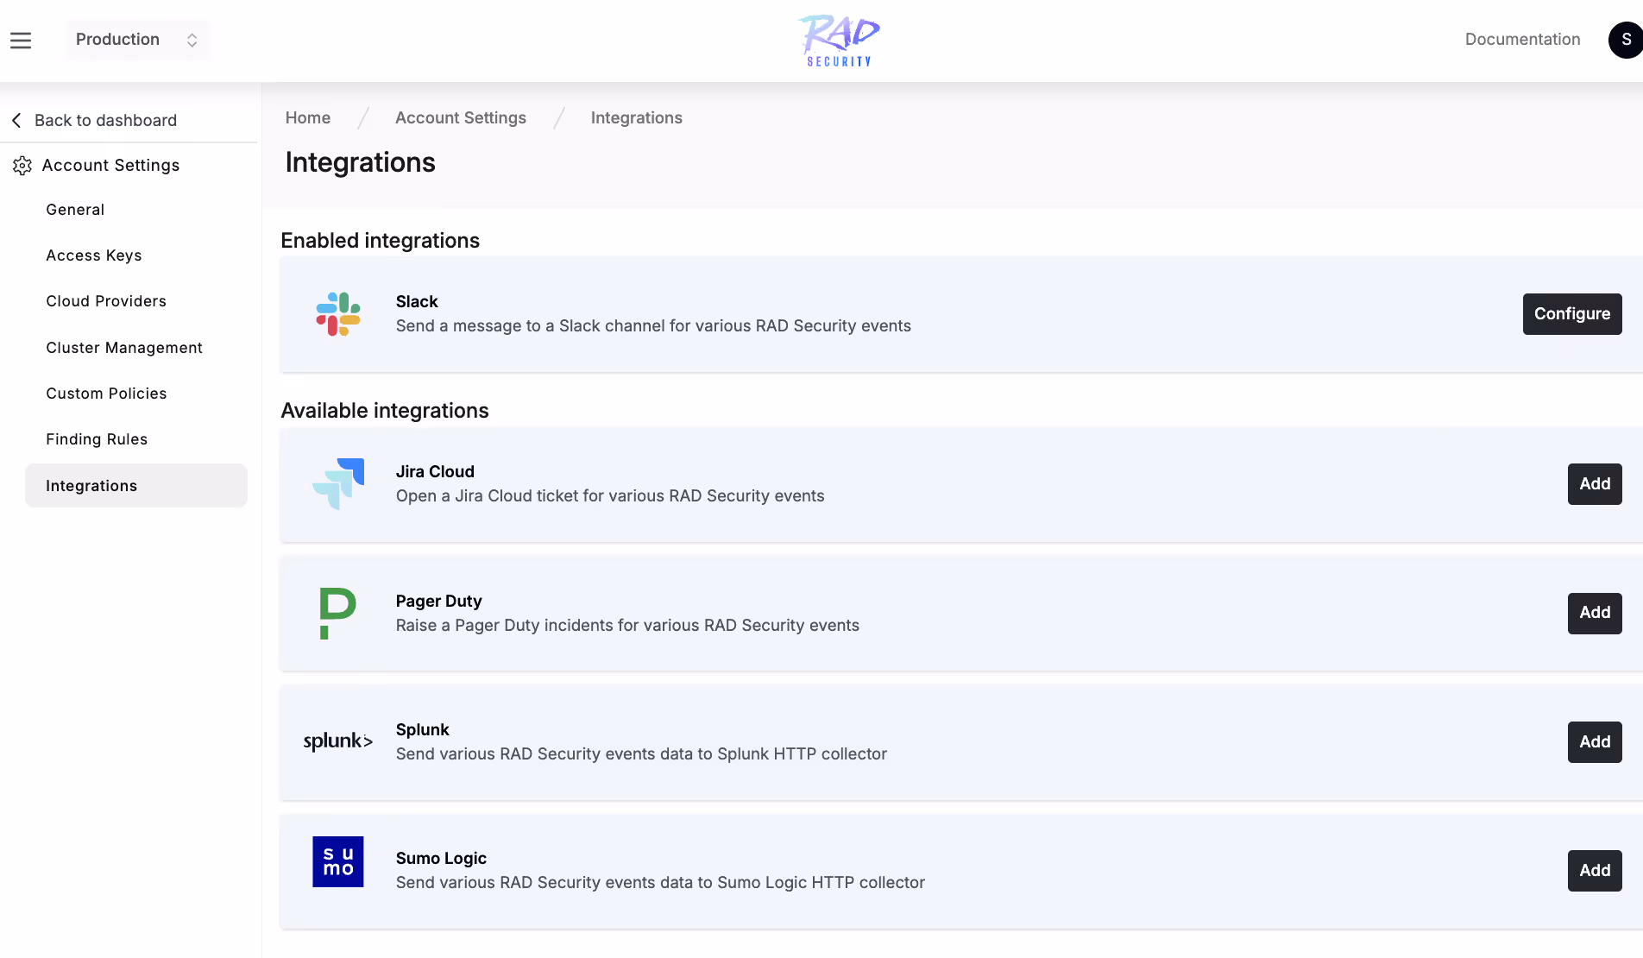Click the Account Settings sidebar heading
Screen dimensions: 1643x958
click(x=110, y=165)
